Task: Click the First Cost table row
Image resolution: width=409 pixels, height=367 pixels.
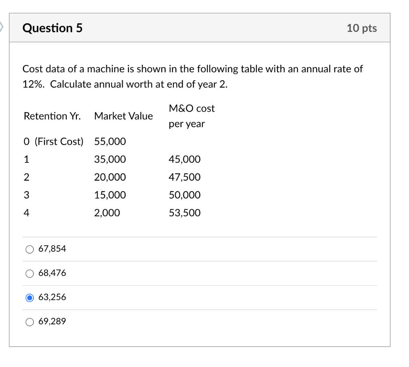Action: click(x=54, y=141)
